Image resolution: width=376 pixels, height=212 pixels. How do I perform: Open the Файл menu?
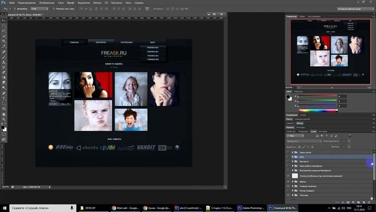(x=12, y=3)
